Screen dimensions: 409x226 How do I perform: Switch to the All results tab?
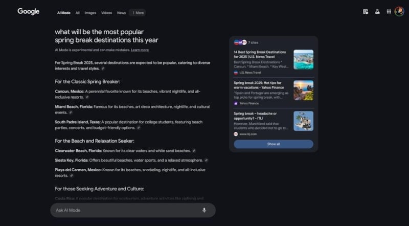click(x=78, y=12)
